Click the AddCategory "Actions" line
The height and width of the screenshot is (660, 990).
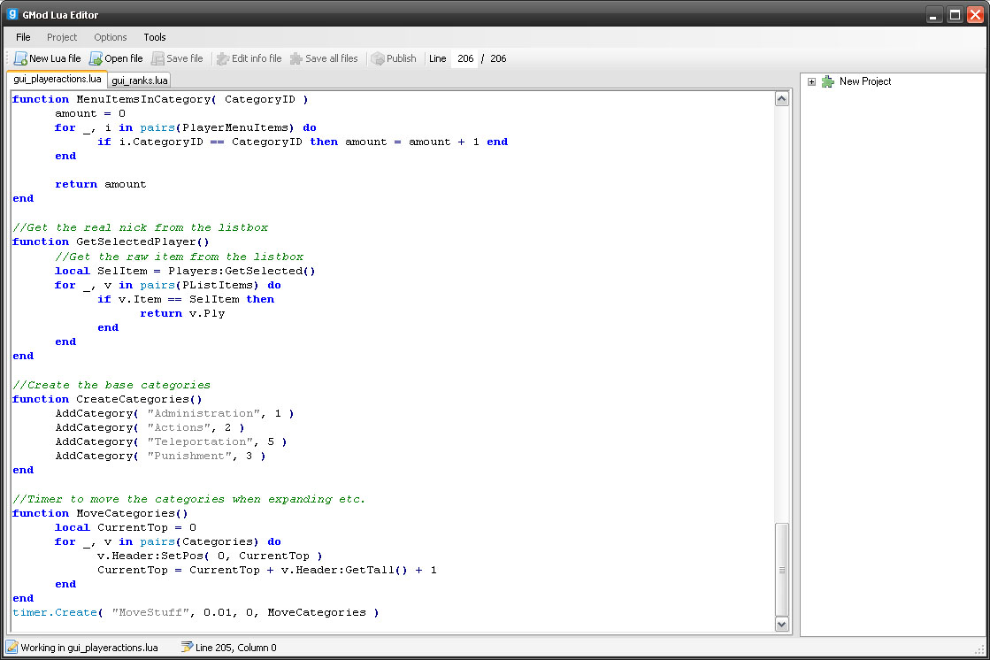pos(150,427)
